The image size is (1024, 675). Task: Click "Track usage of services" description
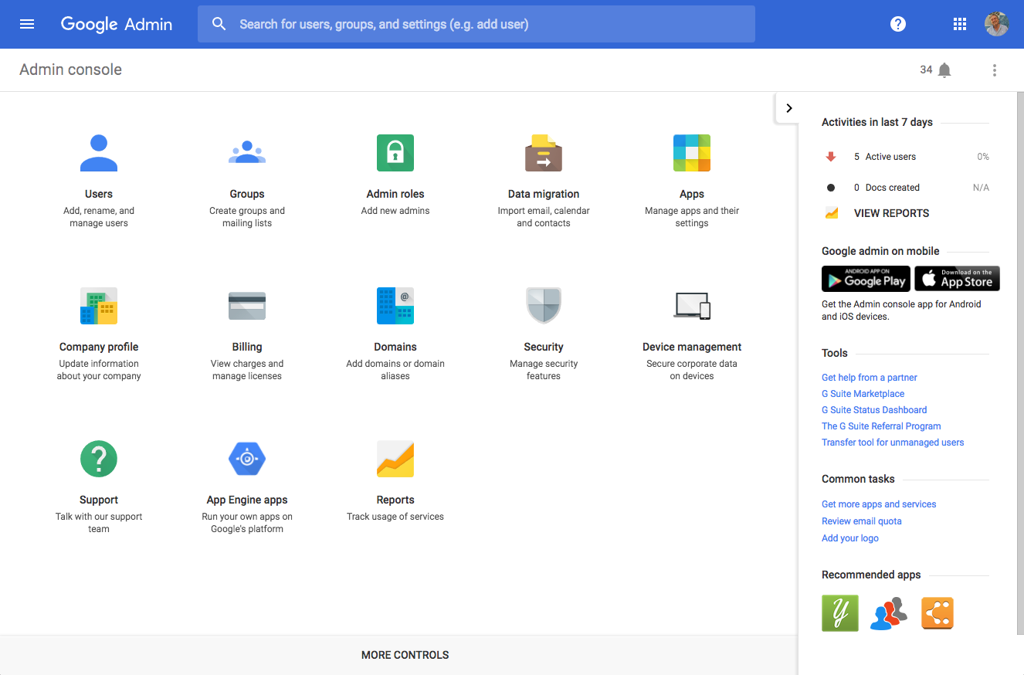click(x=395, y=517)
